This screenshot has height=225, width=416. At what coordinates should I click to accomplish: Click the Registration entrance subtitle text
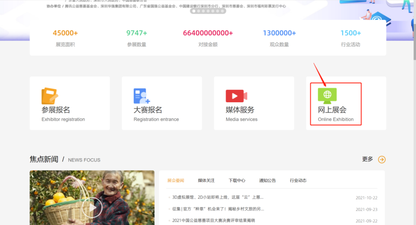(156, 119)
